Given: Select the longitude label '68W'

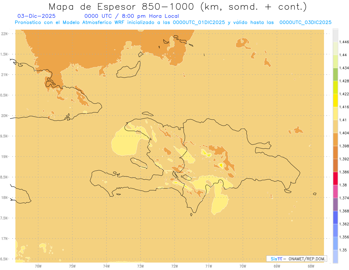Looking at the screenshot, I should pos(311,266).
